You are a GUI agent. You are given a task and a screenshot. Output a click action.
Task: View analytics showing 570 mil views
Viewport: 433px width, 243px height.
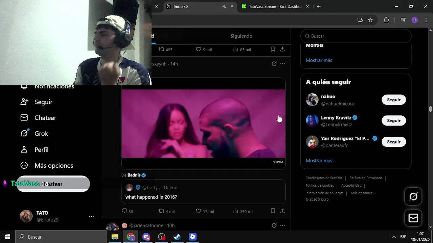[x=243, y=211]
